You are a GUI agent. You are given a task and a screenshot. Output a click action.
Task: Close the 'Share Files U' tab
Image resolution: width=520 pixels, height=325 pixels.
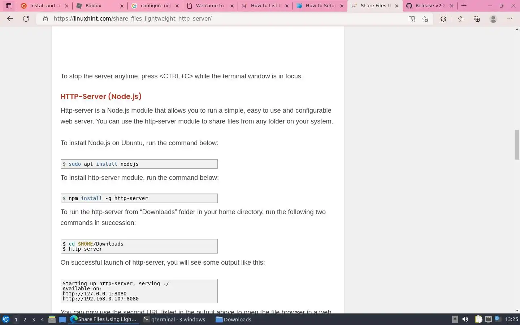pyautogui.click(x=396, y=6)
